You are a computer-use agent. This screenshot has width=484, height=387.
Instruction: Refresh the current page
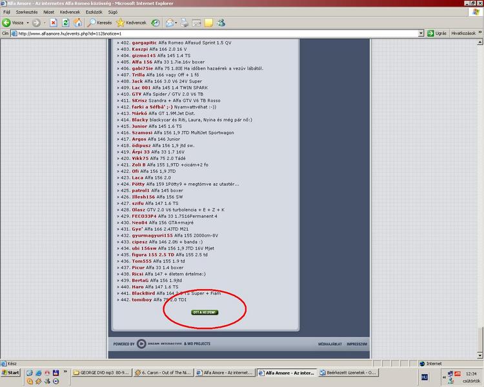pos(65,23)
